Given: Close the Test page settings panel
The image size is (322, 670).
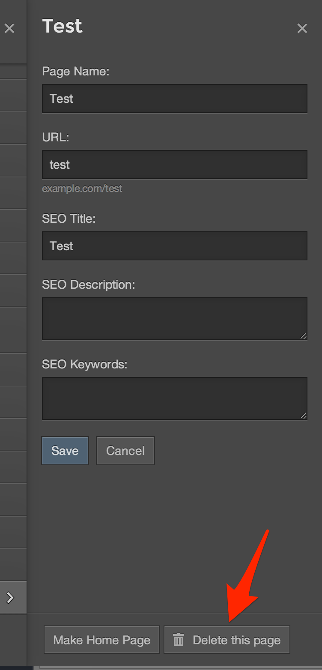Looking at the screenshot, I should pyautogui.click(x=302, y=28).
